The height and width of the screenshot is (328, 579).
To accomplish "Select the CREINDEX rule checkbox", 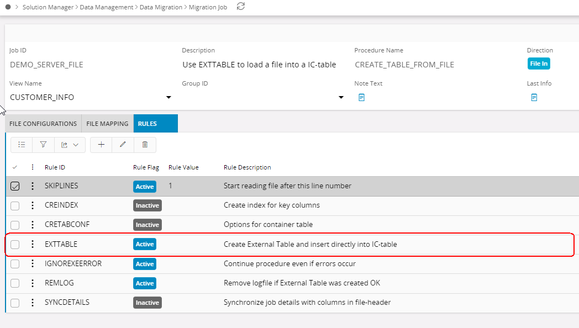I will 15,205.
